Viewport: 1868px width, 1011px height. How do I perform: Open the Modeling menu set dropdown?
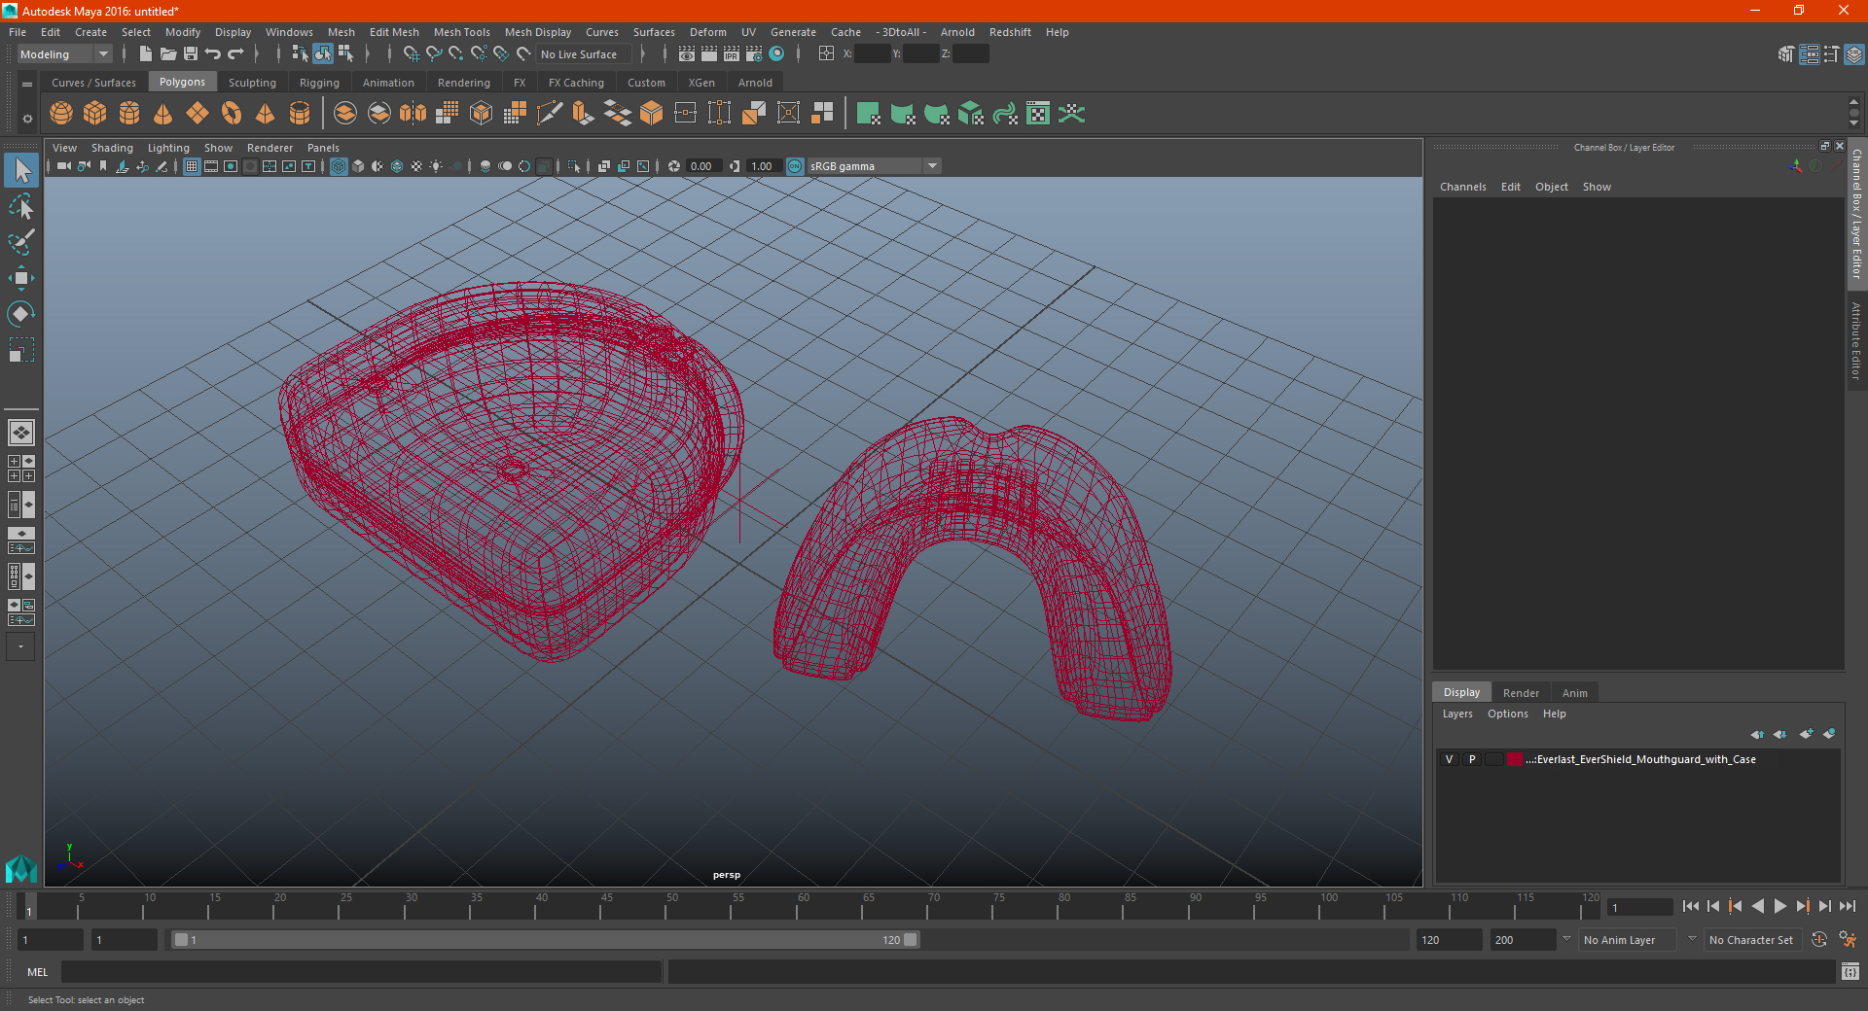pos(64,54)
